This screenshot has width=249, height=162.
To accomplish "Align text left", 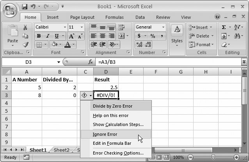I will tap(94, 36).
